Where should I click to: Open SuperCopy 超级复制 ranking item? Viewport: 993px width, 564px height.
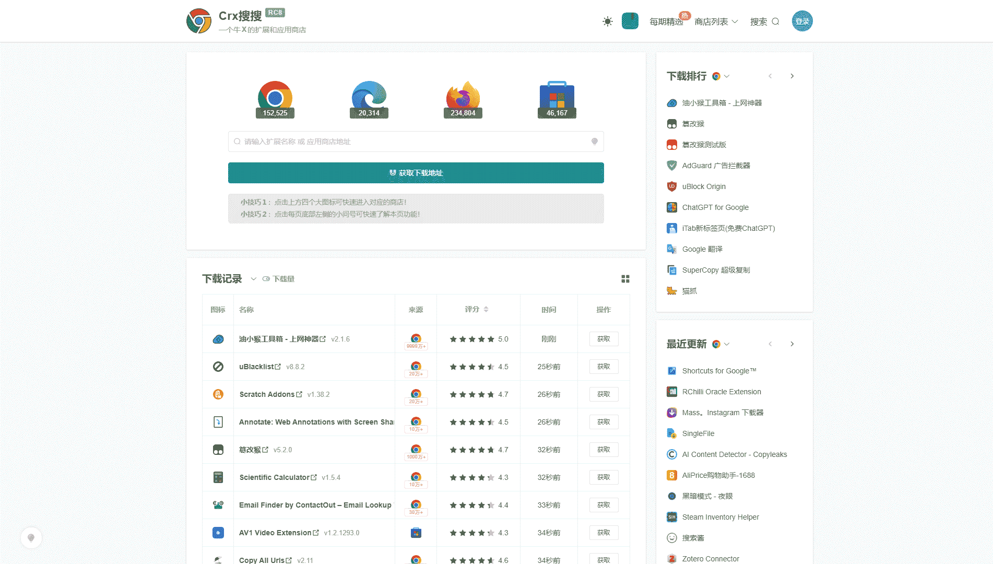coord(708,270)
